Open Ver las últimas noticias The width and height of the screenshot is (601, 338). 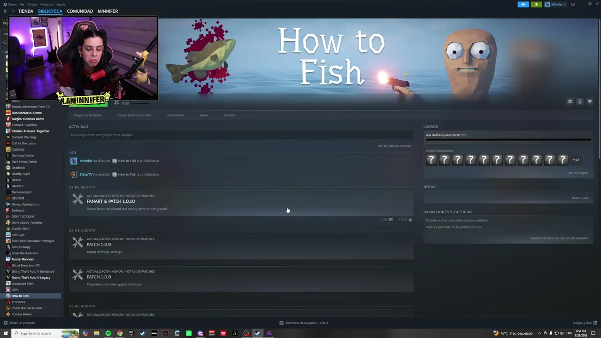pyautogui.click(x=394, y=146)
